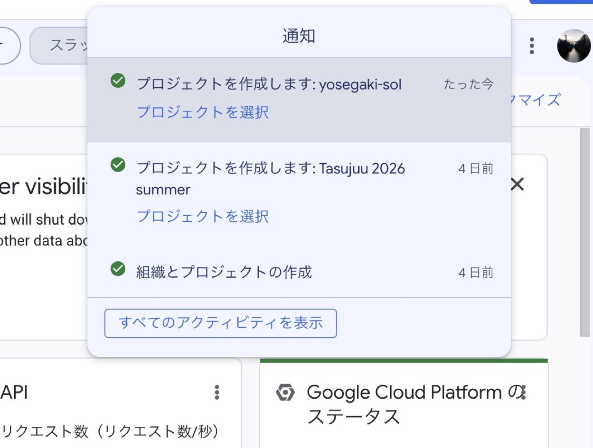Click すべてのアクティビティを表示 button

coord(220,323)
